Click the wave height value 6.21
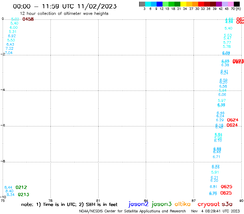 214,177
